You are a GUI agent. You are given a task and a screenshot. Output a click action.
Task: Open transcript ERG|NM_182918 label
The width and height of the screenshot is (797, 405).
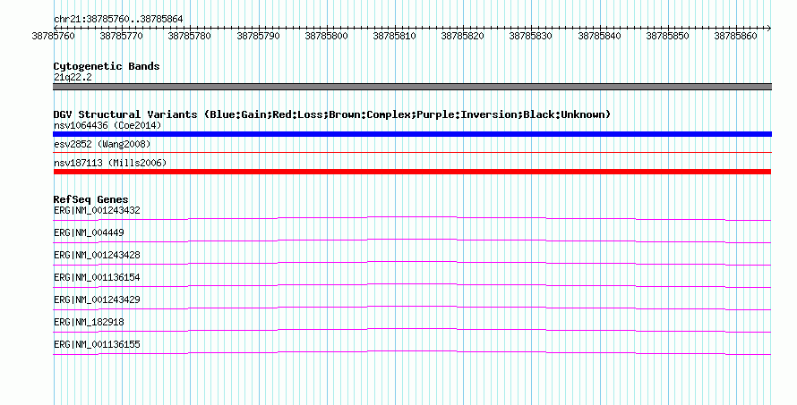pyautogui.click(x=89, y=322)
